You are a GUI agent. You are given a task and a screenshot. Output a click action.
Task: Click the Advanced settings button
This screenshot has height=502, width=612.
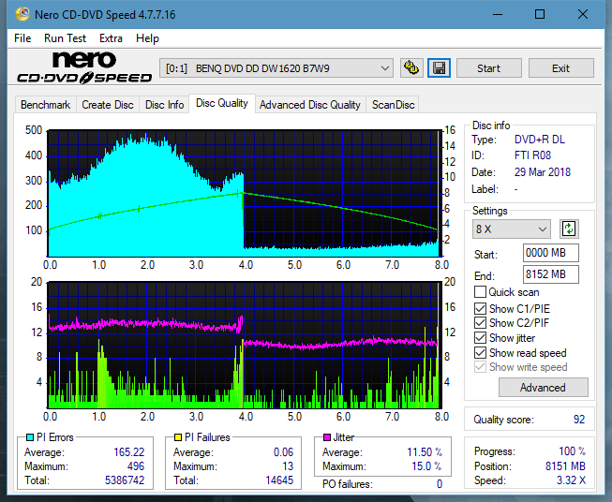click(543, 388)
